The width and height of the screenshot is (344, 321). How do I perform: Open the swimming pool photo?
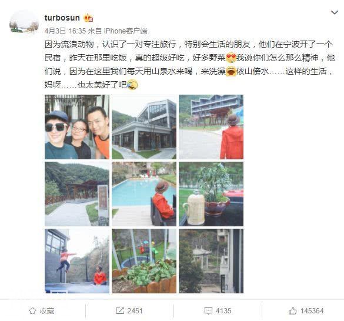(144, 194)
